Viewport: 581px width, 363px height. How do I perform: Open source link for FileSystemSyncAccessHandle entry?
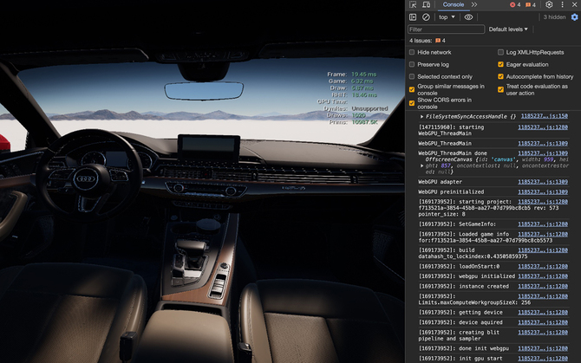544,116
